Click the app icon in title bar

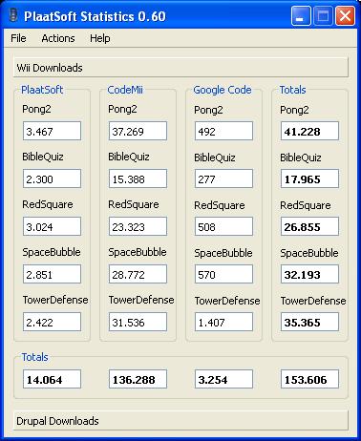[x=13, y=15]
